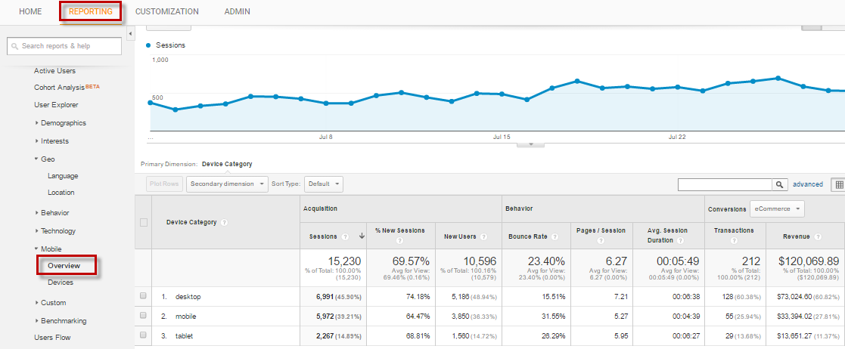Click the Device Category primary dimension
The height and width of the screenshot is (349, 845).
[x=227, y=164]
